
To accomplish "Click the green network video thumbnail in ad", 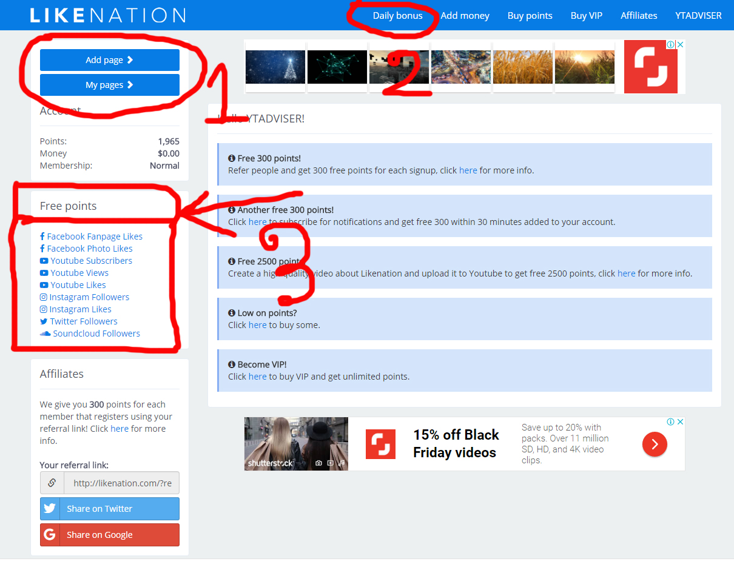I will click(337, 67).
